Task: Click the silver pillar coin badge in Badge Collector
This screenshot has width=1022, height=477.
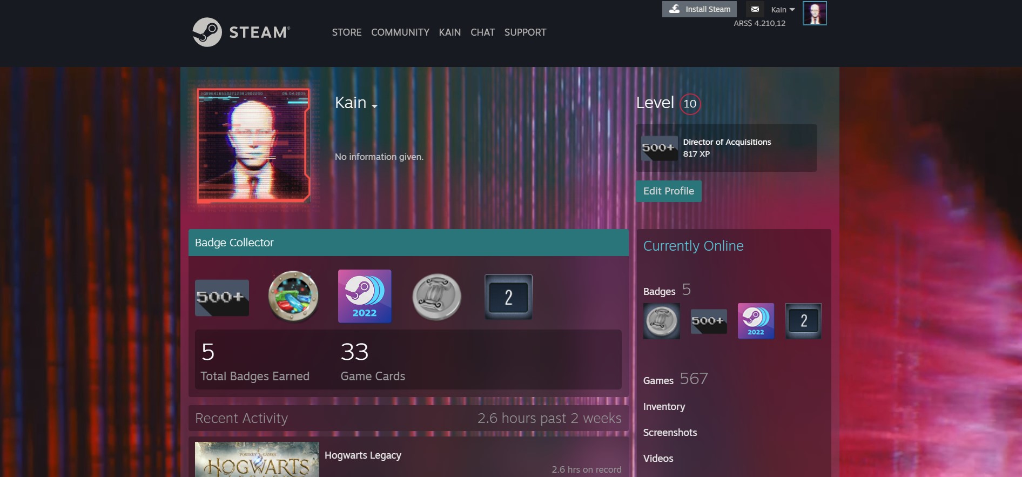Action: tap(436, 297)
